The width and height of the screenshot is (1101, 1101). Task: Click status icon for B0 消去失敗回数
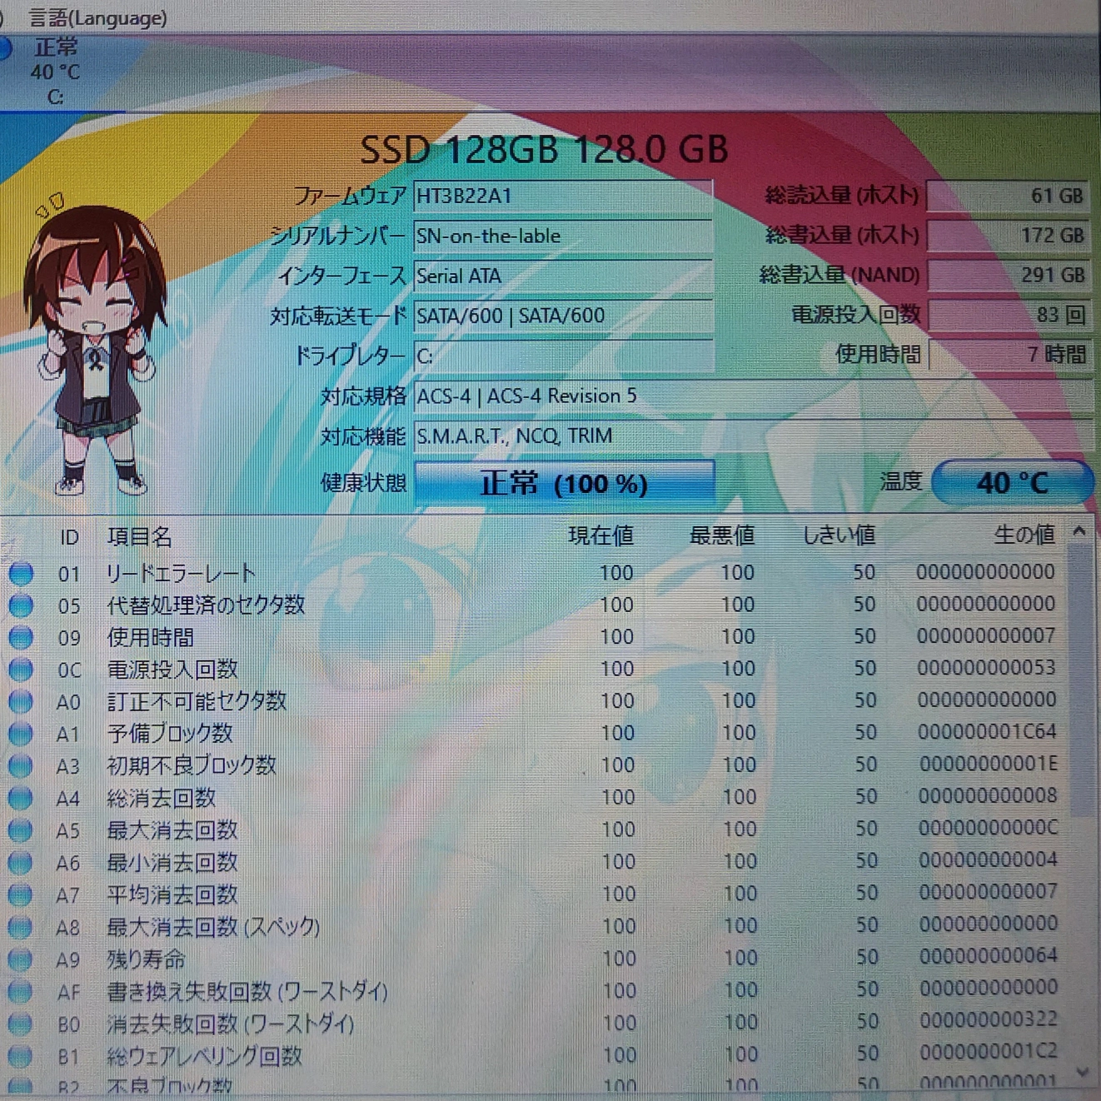(x=21, y=1024)
